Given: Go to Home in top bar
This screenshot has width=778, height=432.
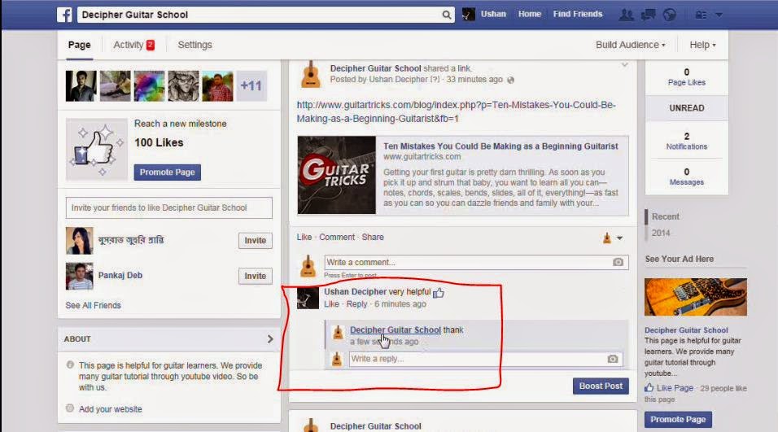Looking at the screenshot, I should [530, 14].
